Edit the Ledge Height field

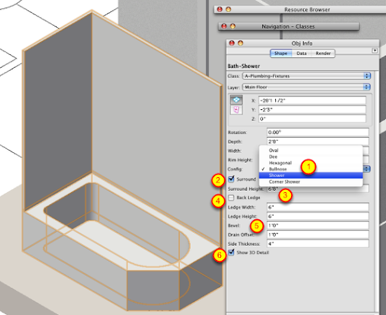tap(317, 216)
